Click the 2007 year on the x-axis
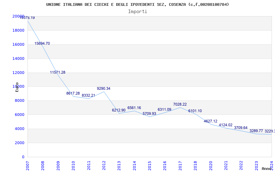275x172 pixels. pyautogui.click(x=28, y=164)
